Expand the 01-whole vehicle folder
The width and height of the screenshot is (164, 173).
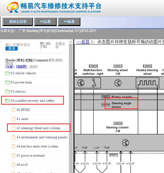[x=23, y=73]
